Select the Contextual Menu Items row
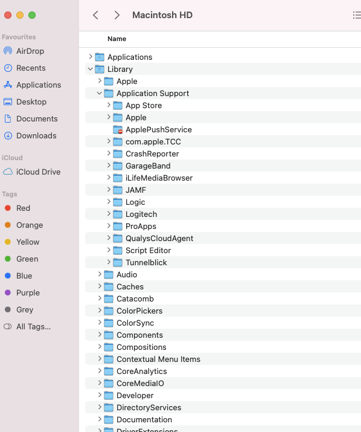This screenshot has height=432, width=361. pos(223,359)
